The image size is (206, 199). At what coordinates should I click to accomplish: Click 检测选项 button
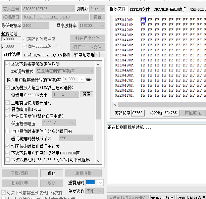pyautogui.click(x=20, y=183)
